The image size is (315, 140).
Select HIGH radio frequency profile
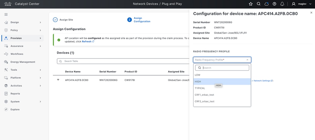coord(222,82)
